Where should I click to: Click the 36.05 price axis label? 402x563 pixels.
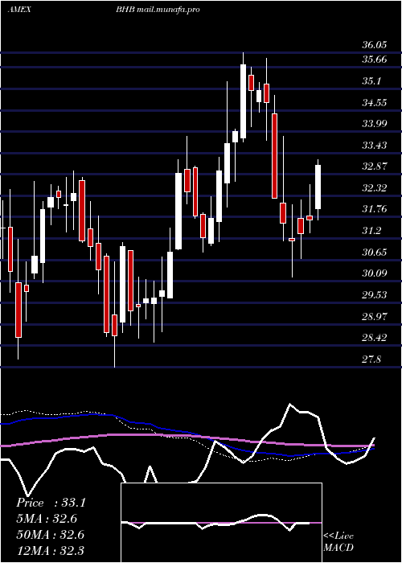(375, 45)
